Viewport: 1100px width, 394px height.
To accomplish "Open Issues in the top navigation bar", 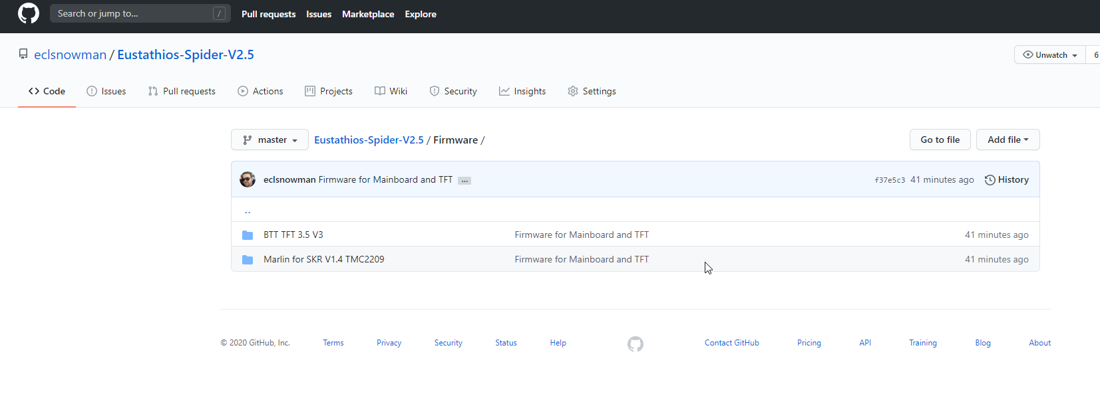I will pos(319,14).
